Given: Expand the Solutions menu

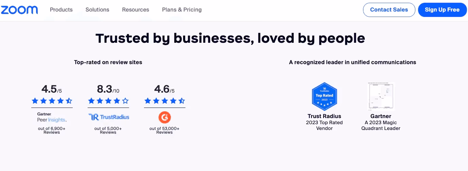Looking at the screenshot, I should (97, 9).
